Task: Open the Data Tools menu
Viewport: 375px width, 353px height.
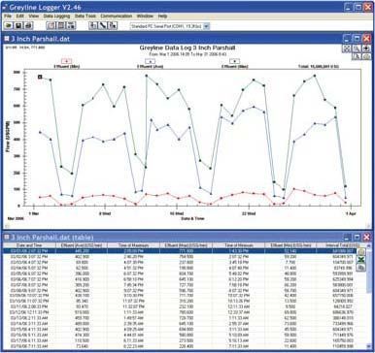Action: 85,16
